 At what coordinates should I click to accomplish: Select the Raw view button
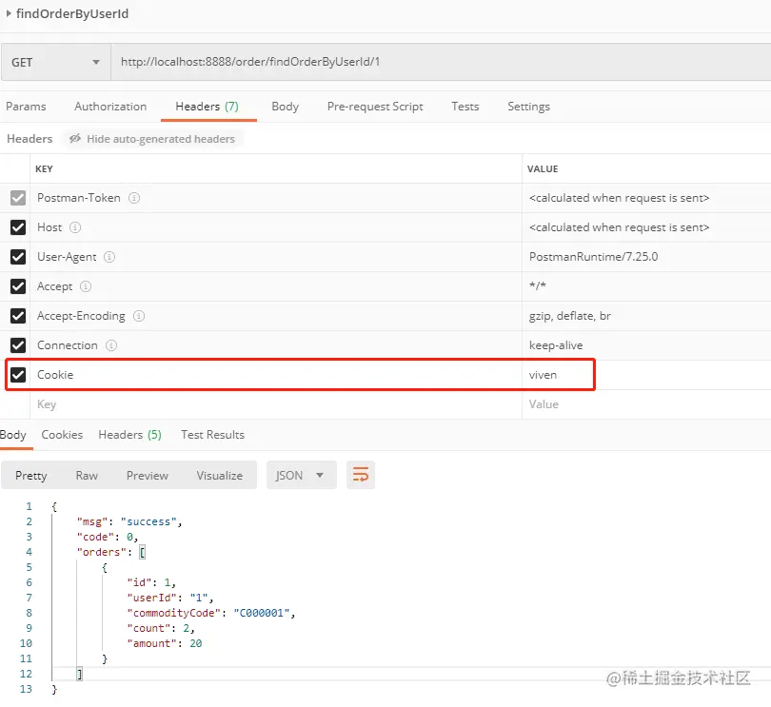(x=87, y=476)
